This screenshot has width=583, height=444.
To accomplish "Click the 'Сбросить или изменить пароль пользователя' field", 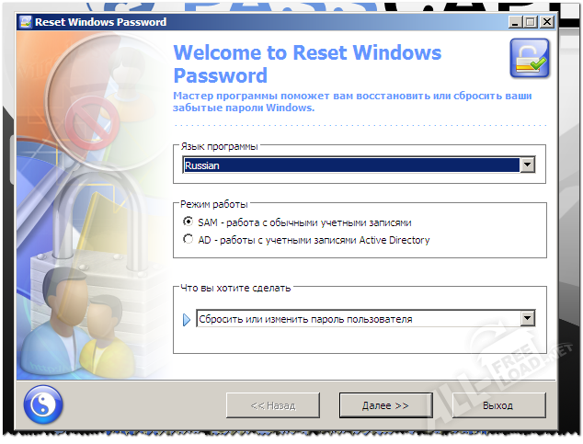I will pos(357,319).
